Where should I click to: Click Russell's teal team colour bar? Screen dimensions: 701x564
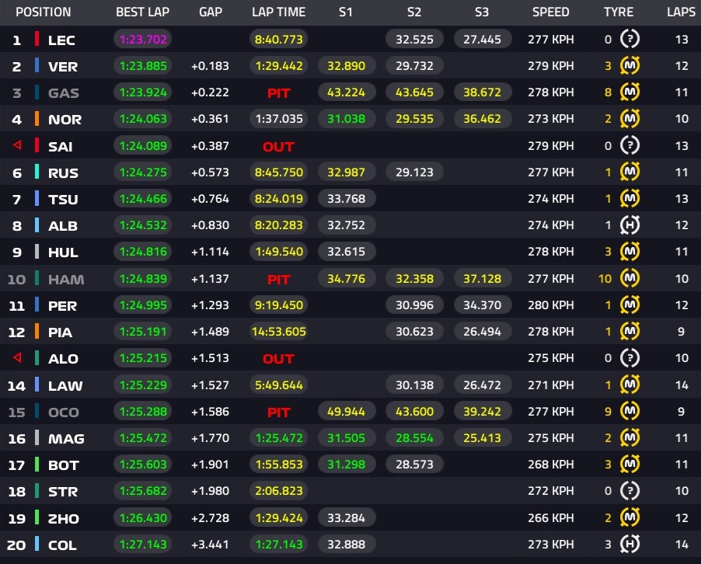coord(37,172)
